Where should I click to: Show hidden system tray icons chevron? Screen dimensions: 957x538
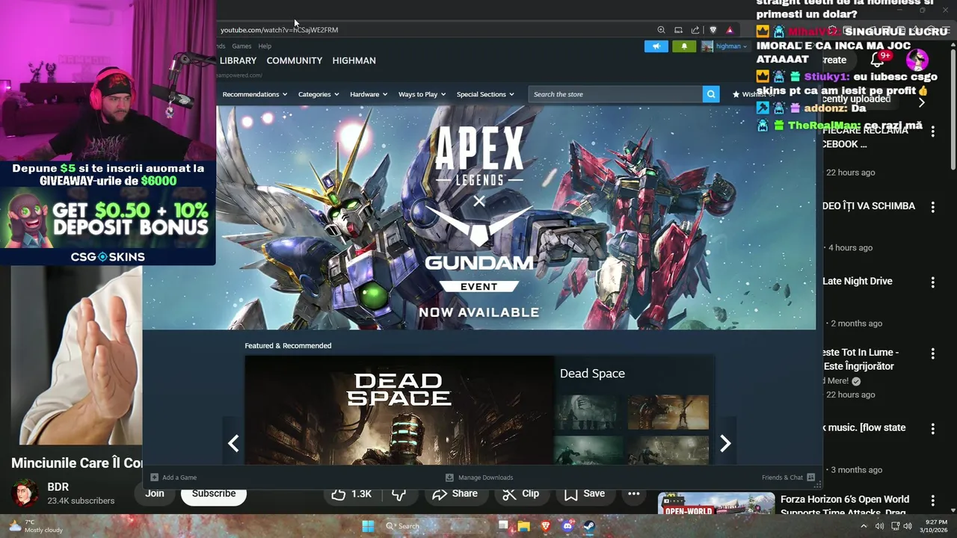864,526
